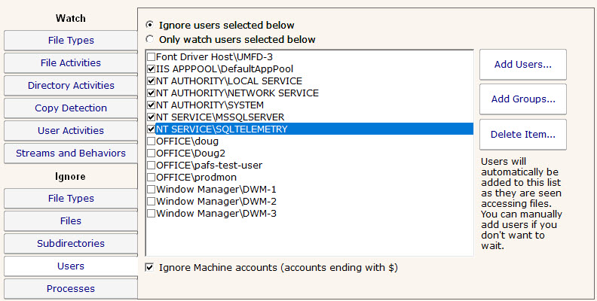The height and width of the screenshot is (301, 597).
Task: Open Streams and Behaviors tab
Action: pyautogui.click(x=71, y=154)
